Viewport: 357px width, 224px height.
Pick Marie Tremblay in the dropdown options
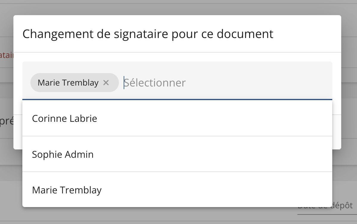[x=67, y=190]
